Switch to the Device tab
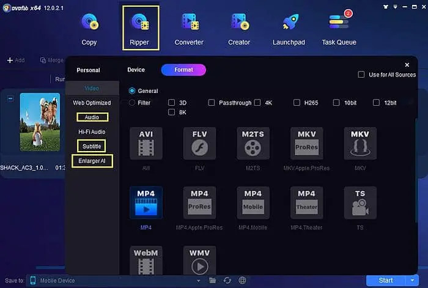 coord(136,70)
